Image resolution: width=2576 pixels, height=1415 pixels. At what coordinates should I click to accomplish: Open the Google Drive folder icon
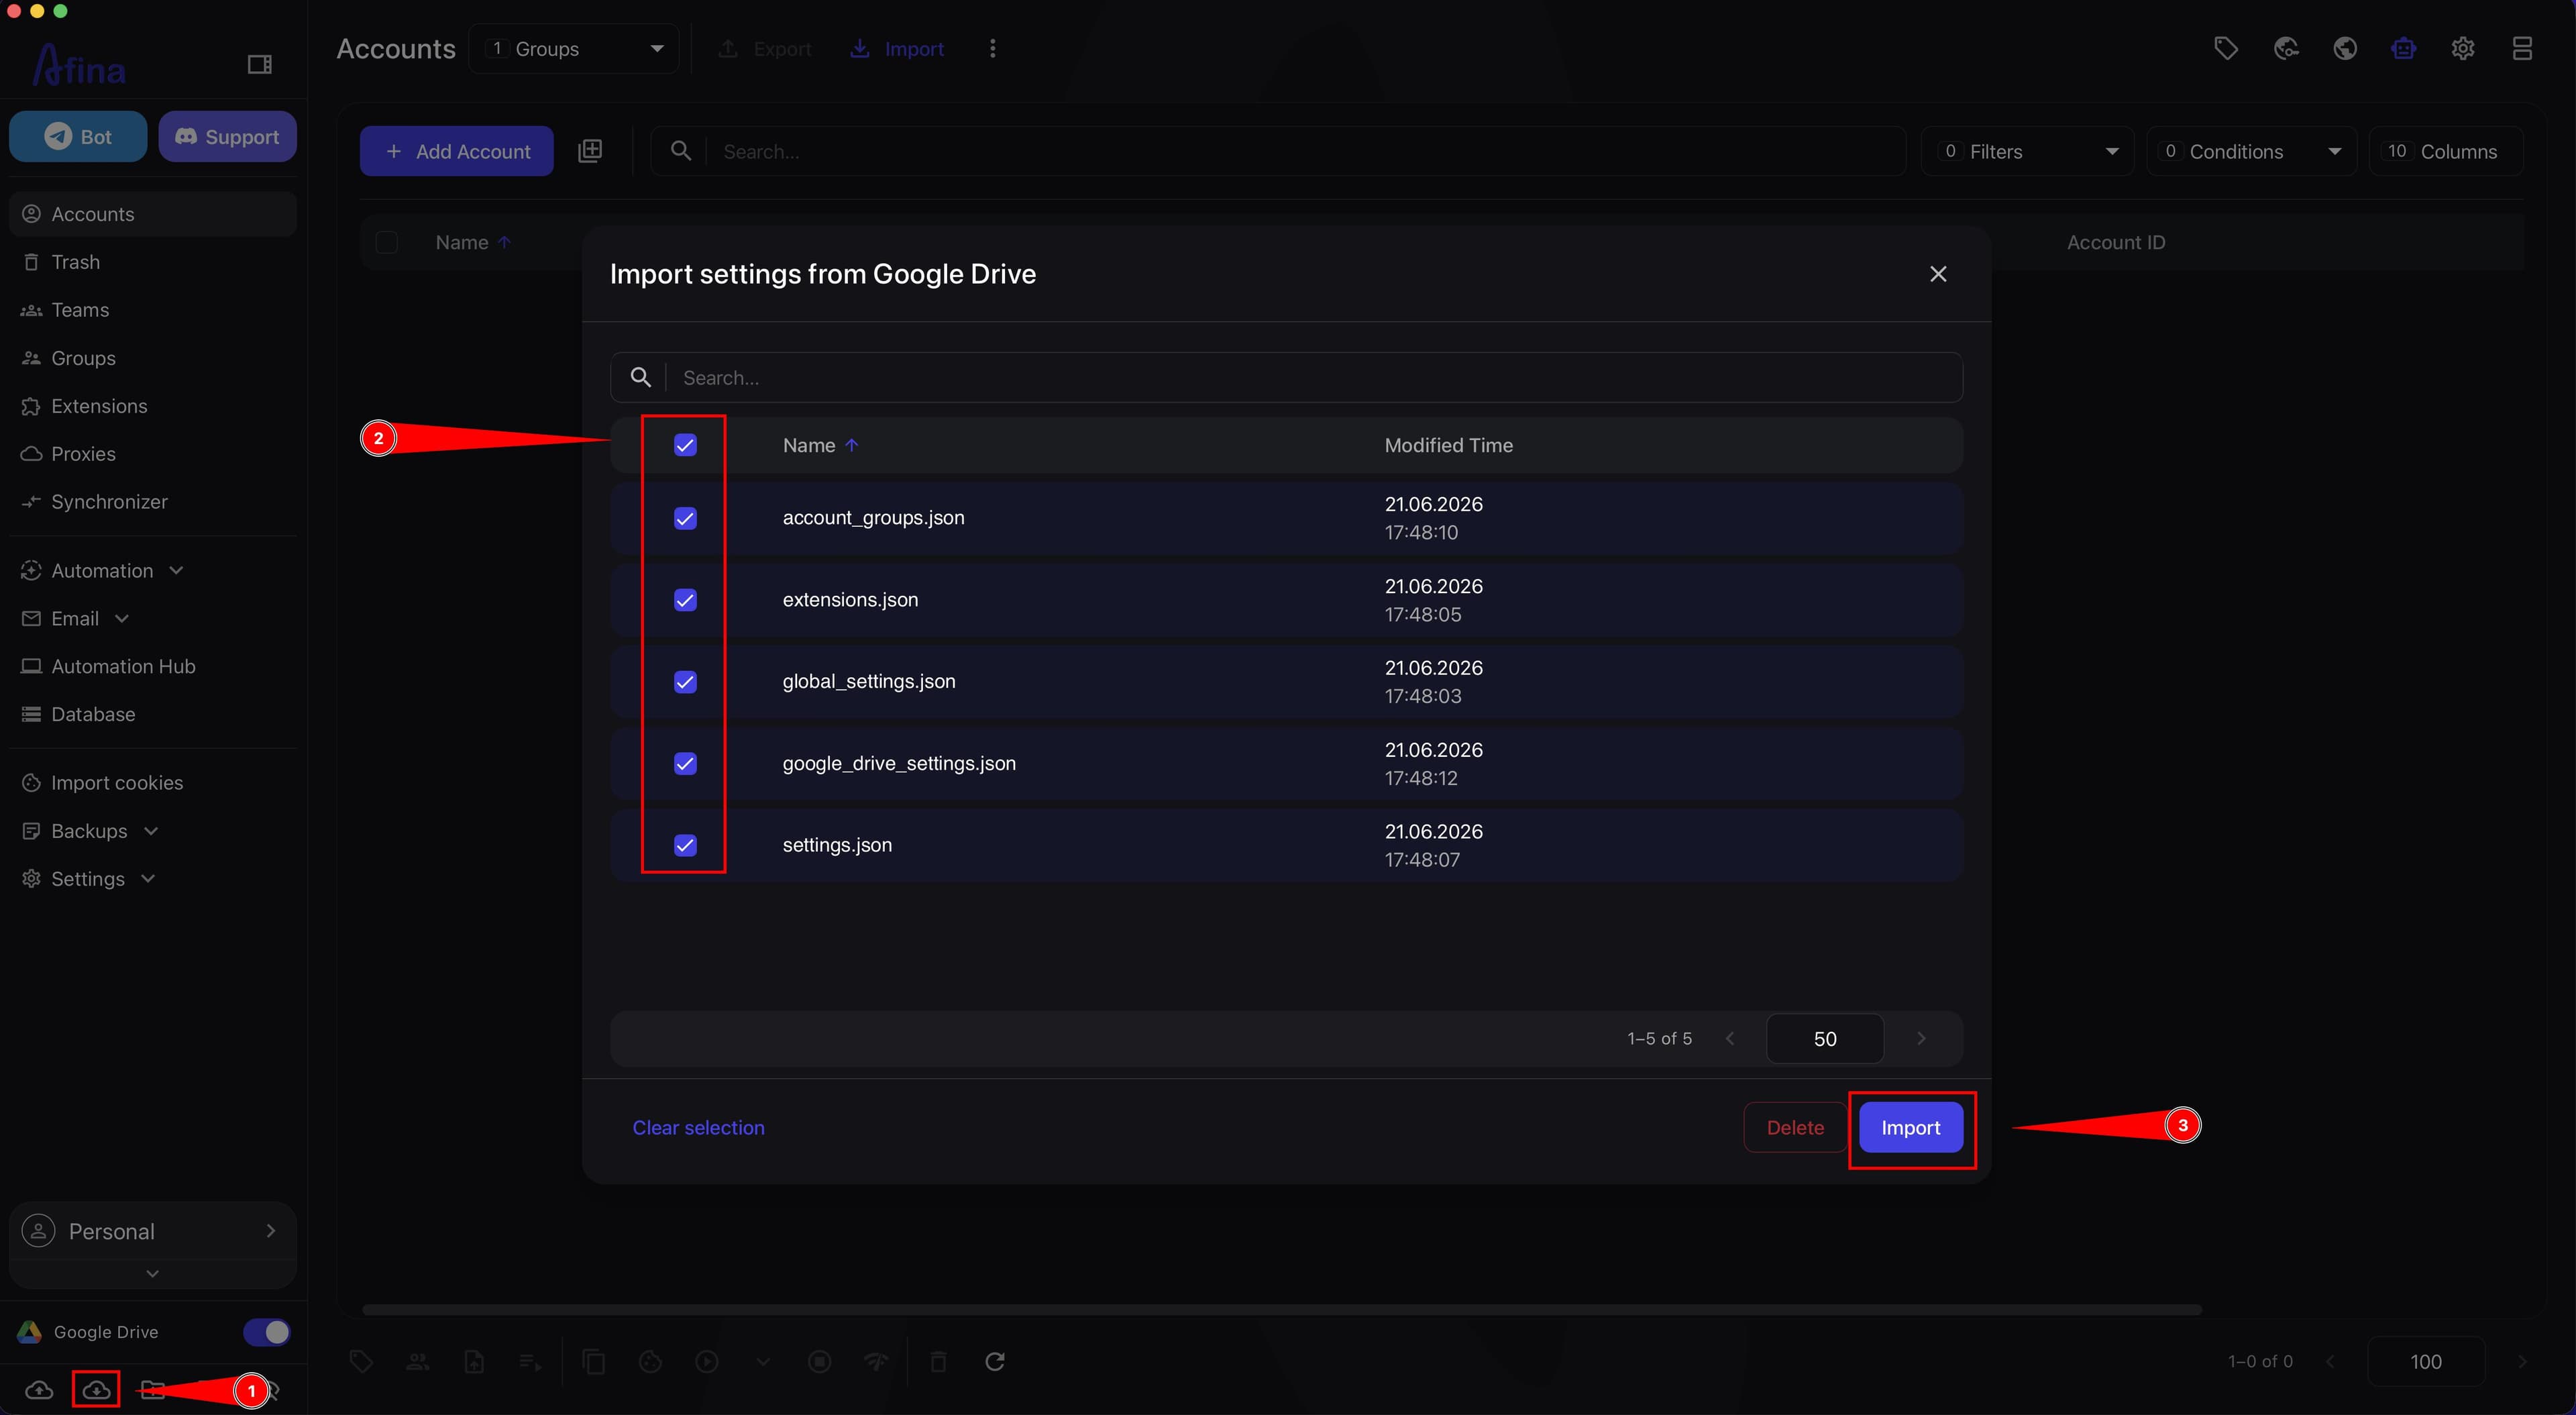(x=153, y=1389)
